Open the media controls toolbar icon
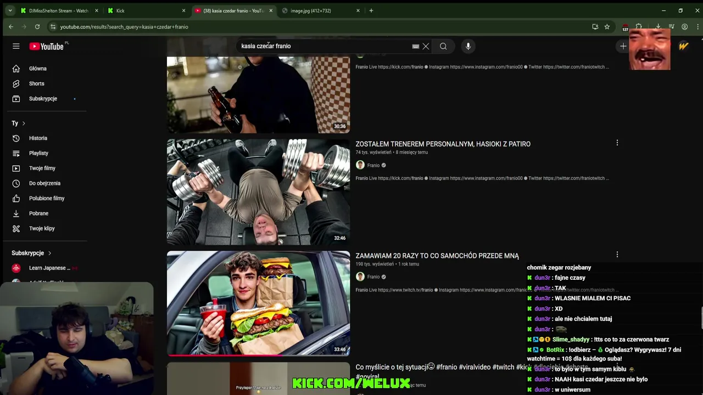 671,26
